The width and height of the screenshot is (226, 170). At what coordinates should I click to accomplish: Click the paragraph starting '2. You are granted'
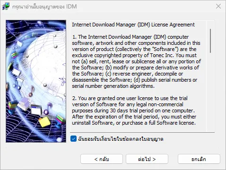(134, 110)
